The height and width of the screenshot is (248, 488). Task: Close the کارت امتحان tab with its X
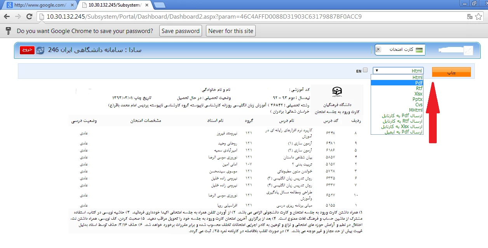point(378,50)
